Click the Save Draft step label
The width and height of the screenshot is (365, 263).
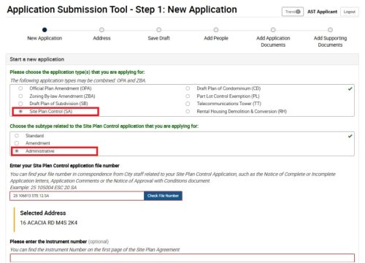click(x=159, y=38)
